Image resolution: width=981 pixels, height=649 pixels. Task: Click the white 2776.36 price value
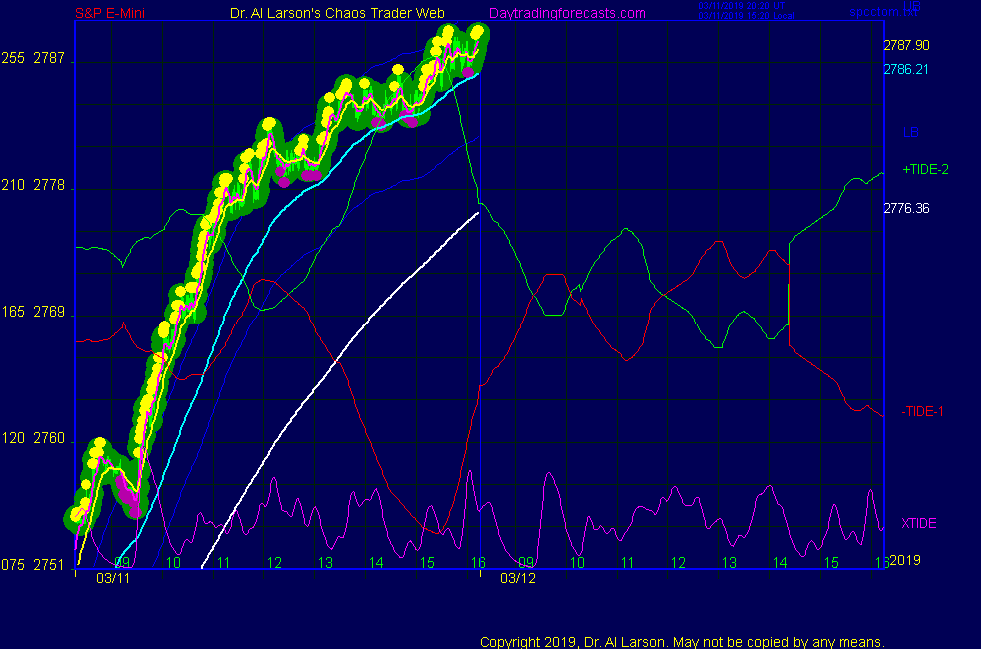(x=906, y=208)
